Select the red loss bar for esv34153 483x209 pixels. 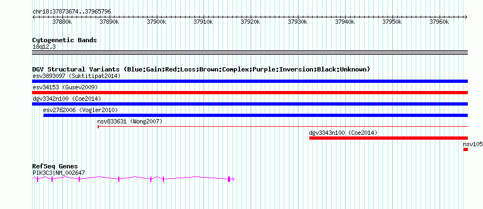pos(250,93)
